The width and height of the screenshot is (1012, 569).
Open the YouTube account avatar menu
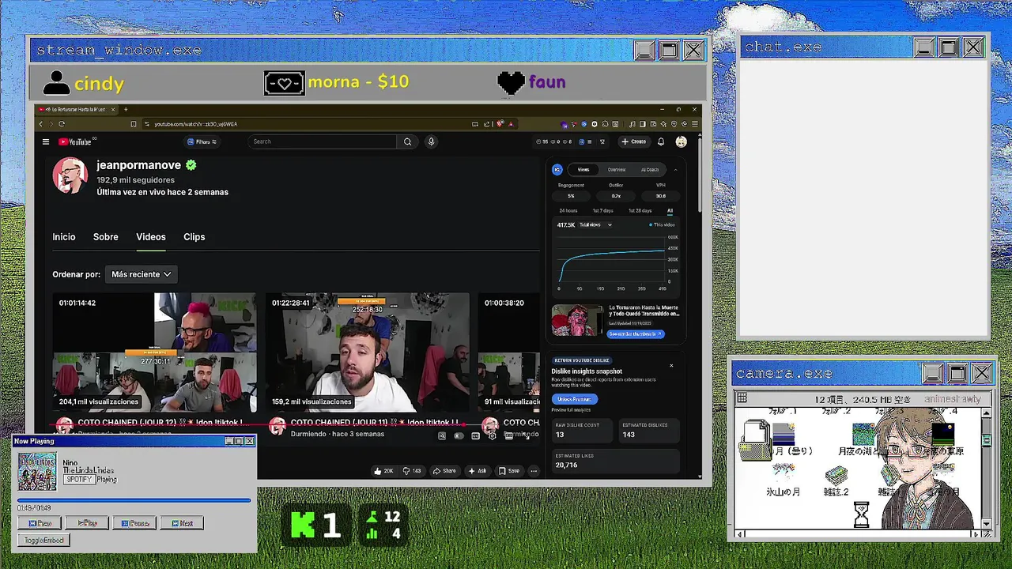681,142
